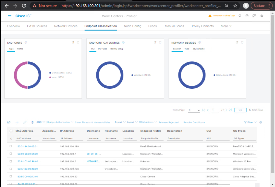Go to the next table page
Screen dimensions: 275x187
[226, 110]
